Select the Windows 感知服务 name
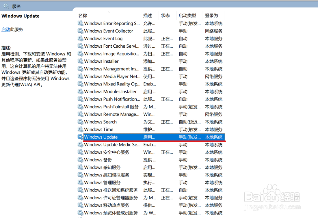Image resolution: width=318 pixels, height=218 pixels. pos(103,167)
